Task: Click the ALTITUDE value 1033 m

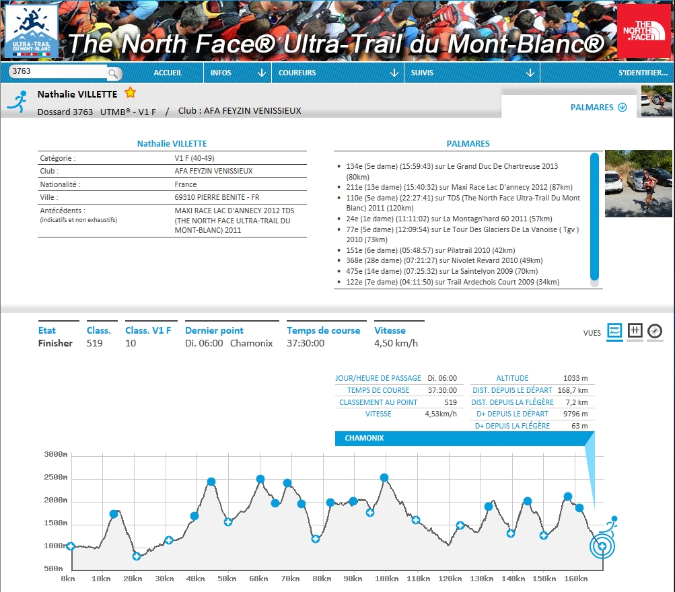Action: [575, 378]
